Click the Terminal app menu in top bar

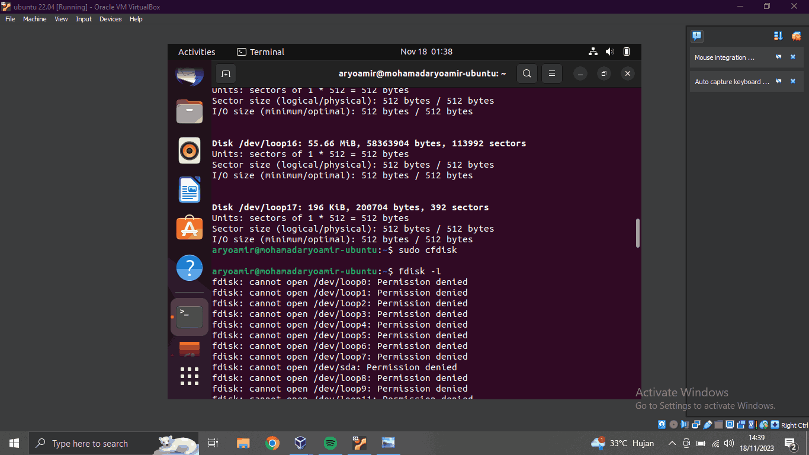pos(261,52)
